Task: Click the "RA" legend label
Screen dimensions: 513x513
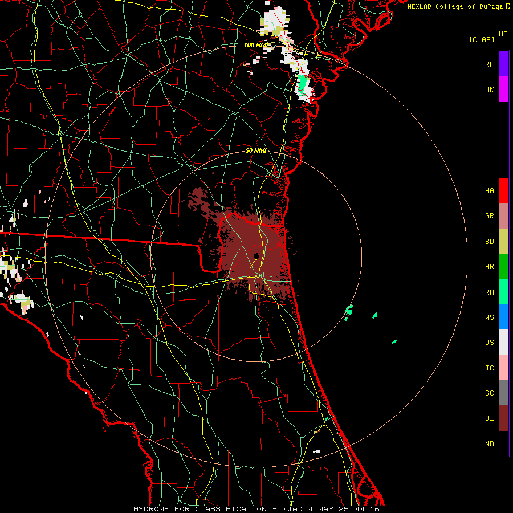Action: (490, 292)
